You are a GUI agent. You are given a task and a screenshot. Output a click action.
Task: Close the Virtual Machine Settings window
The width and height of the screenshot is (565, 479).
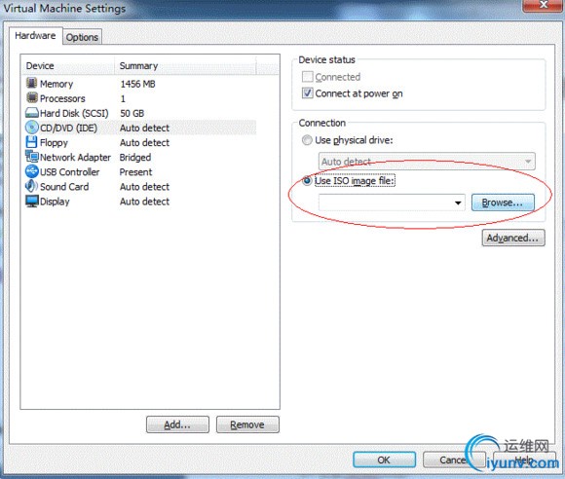coord(543,5)
